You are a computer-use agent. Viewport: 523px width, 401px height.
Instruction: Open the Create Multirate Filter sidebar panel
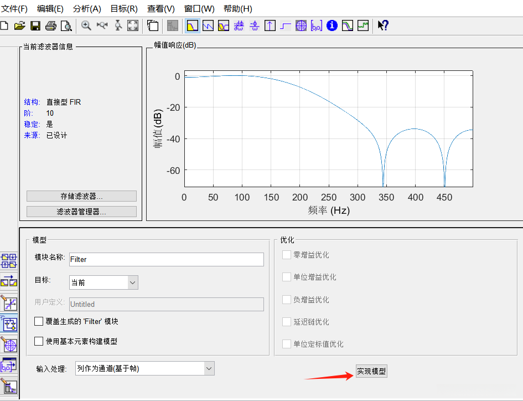click(x=9, y=261)
